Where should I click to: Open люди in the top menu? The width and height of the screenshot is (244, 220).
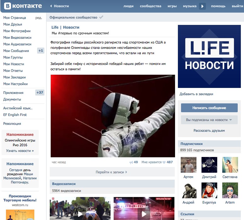pos(128,6)
